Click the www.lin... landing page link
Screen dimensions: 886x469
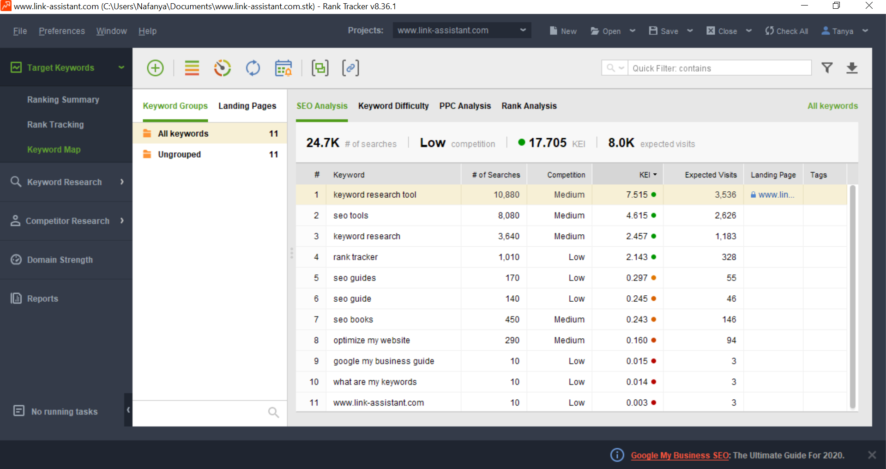776,195
